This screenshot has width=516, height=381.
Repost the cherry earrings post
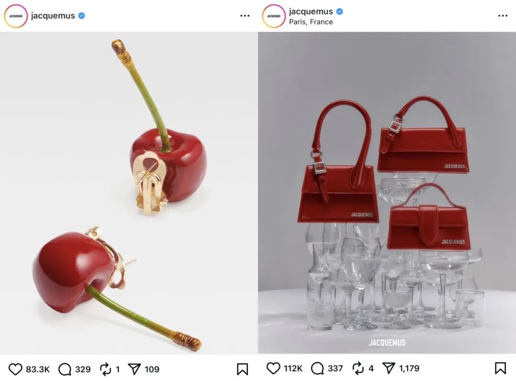tap(105, 369)
